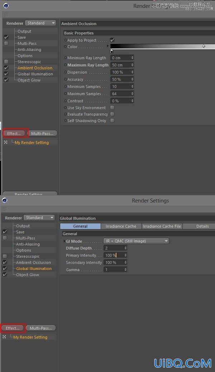This screenshot has width=215, height=372.
Task: Open Renderer dropdown in Ambient Occlusion window
Action: 41,23
